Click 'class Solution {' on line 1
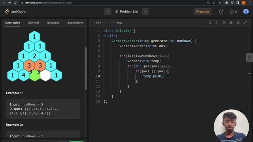The width and height of the screenshot is (253, 142). 119,31
